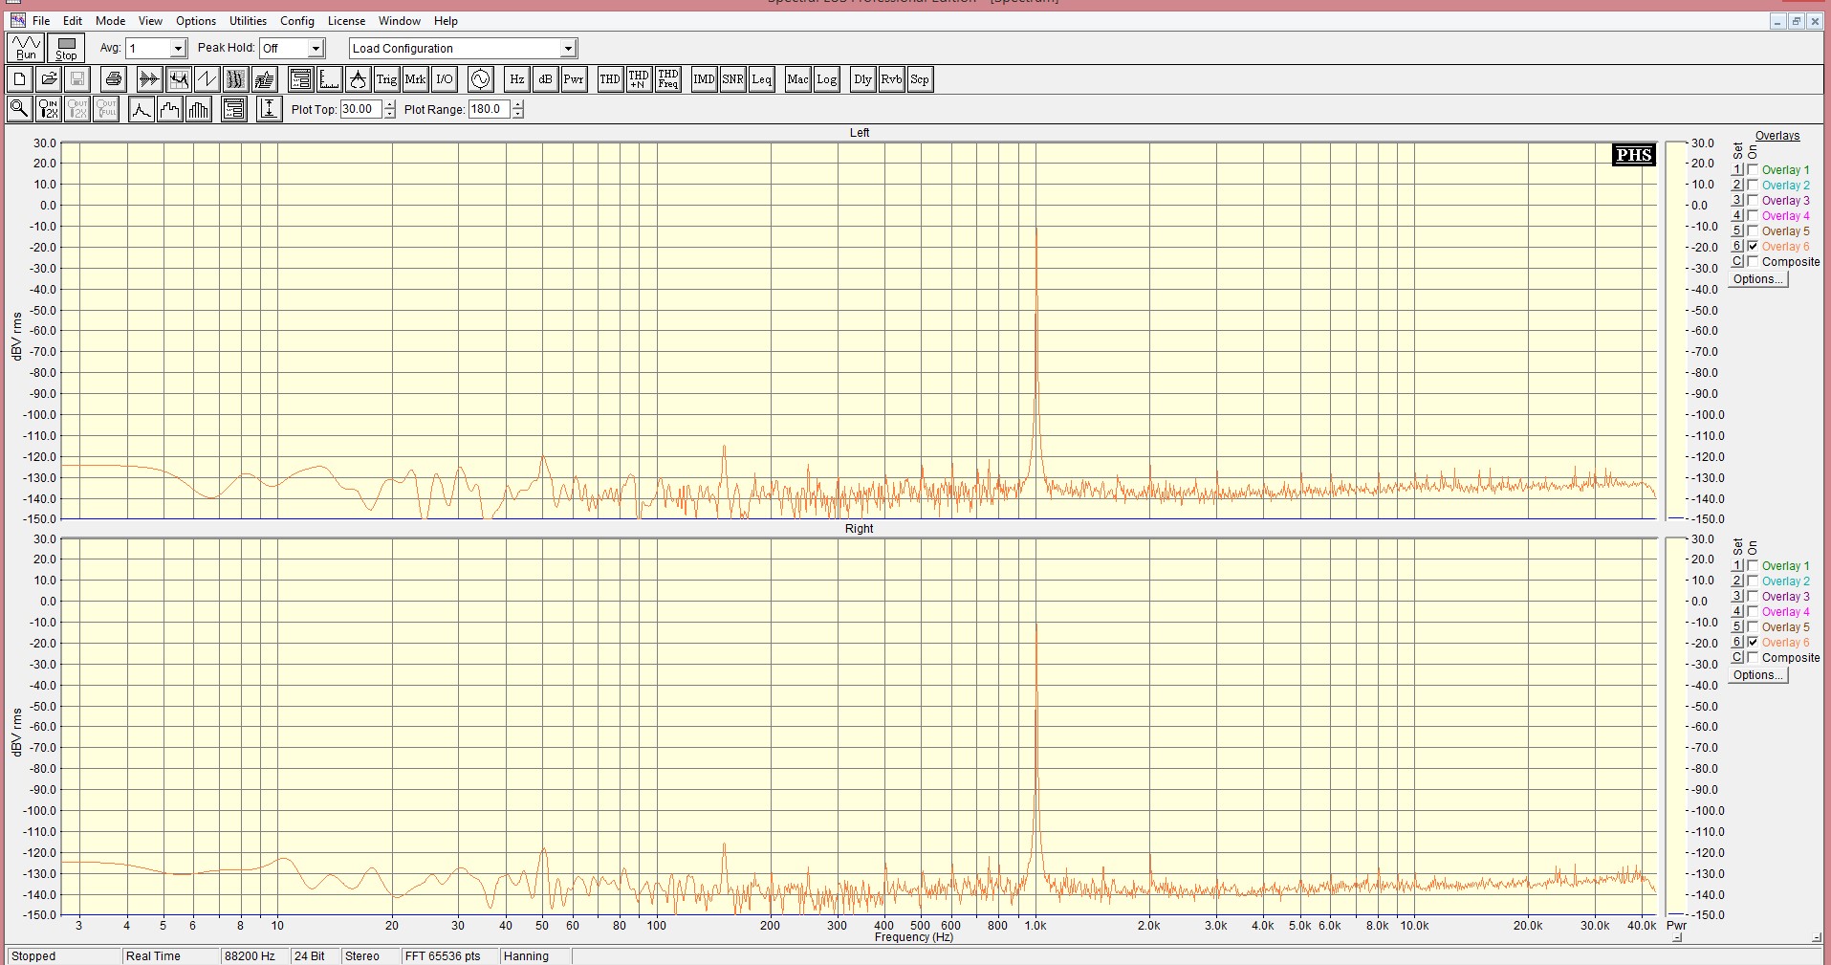Click the Run button
The height and width of the screenshot is (965, 1831).
pyautogui.click(x=26, y=48)
